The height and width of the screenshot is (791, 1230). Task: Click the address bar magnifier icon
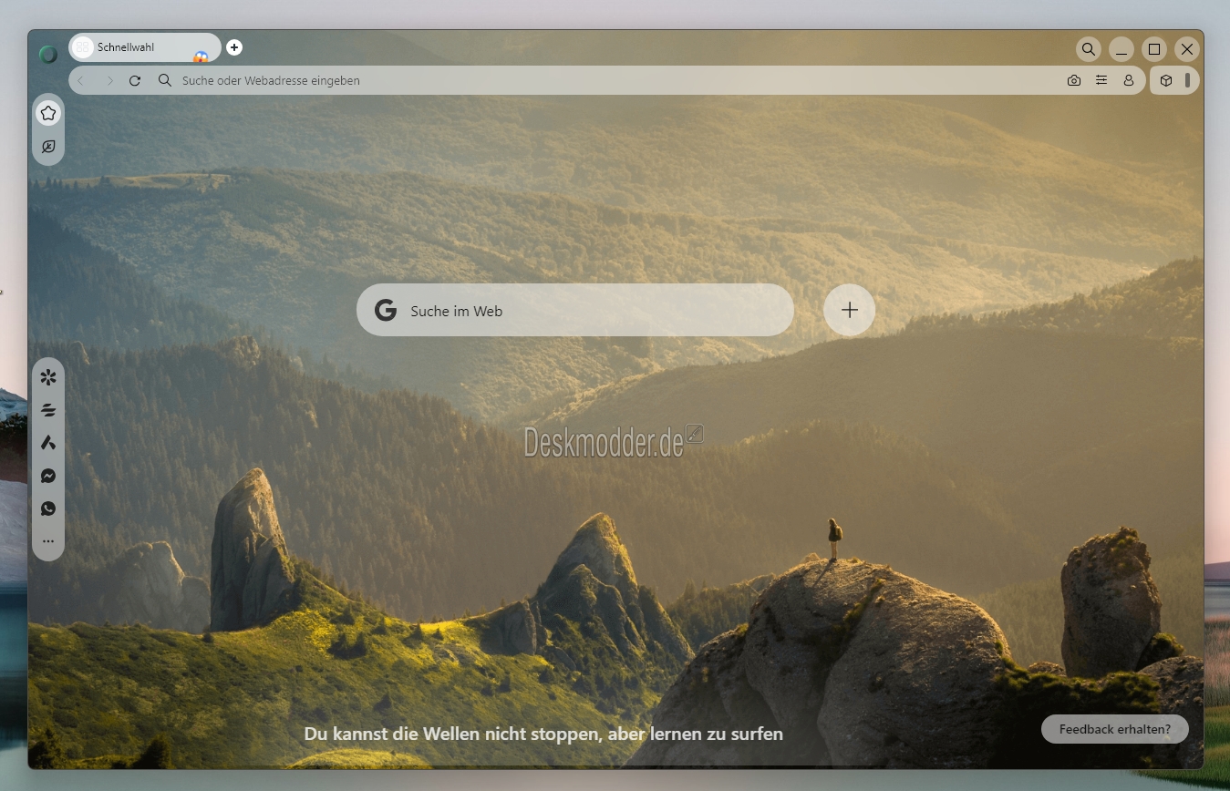click(165, 80)
